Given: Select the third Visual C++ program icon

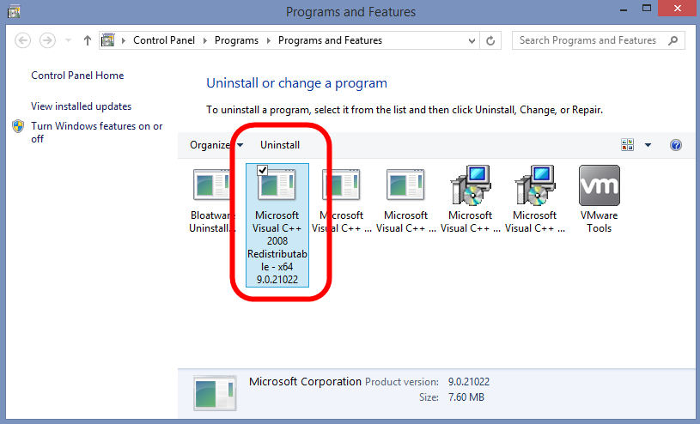Looking at the screenshot, I should [342, 185].
